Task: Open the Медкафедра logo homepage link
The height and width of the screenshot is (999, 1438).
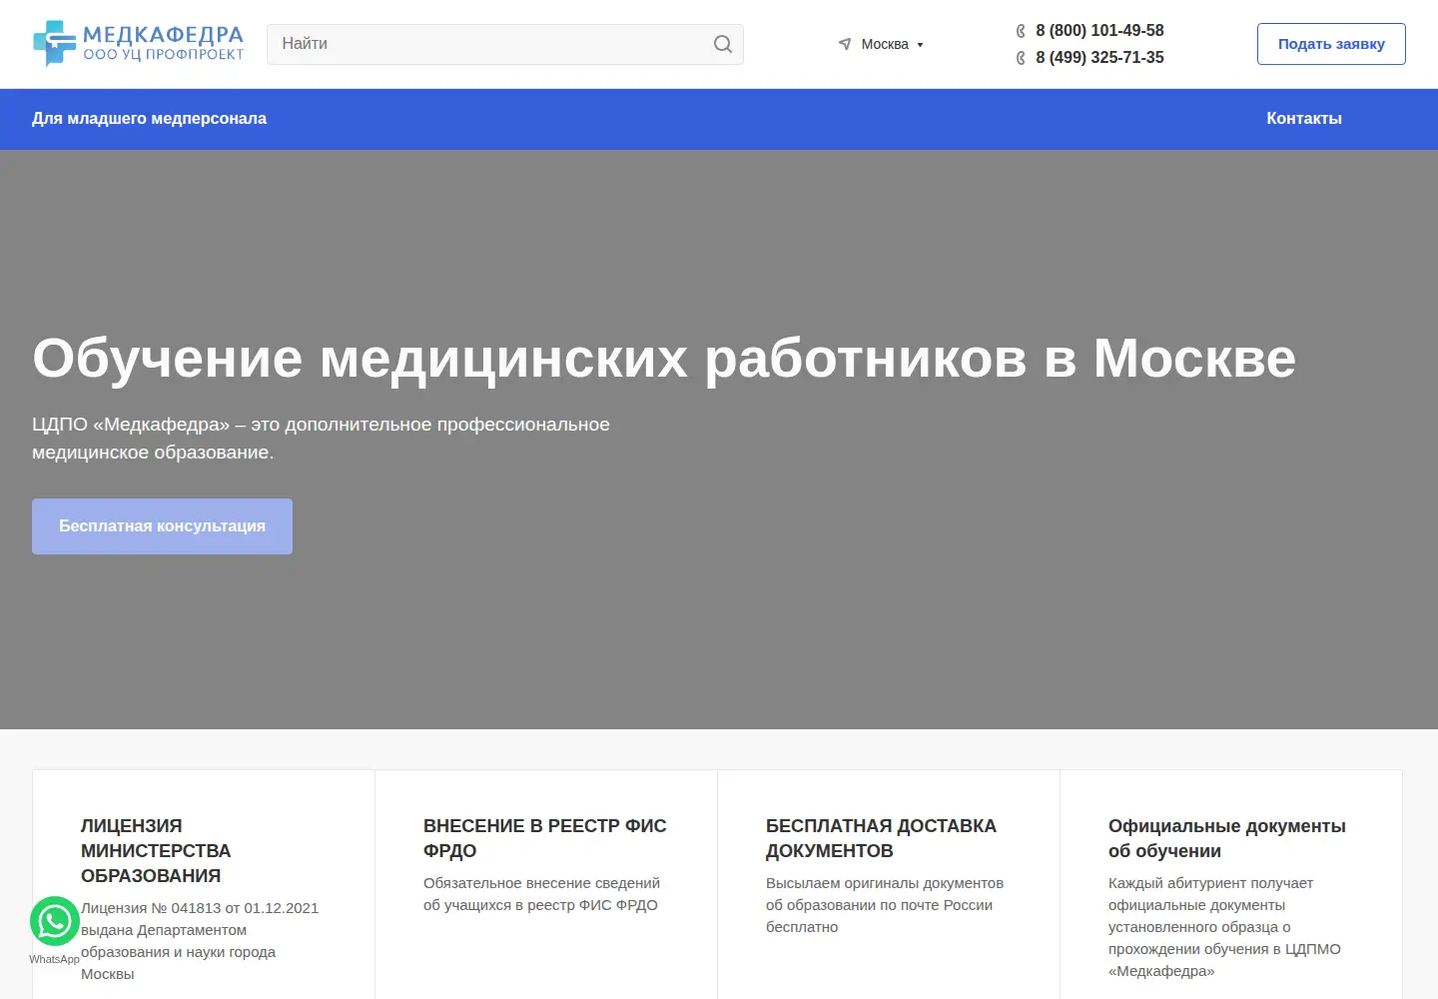Action: tap(138, 44)
